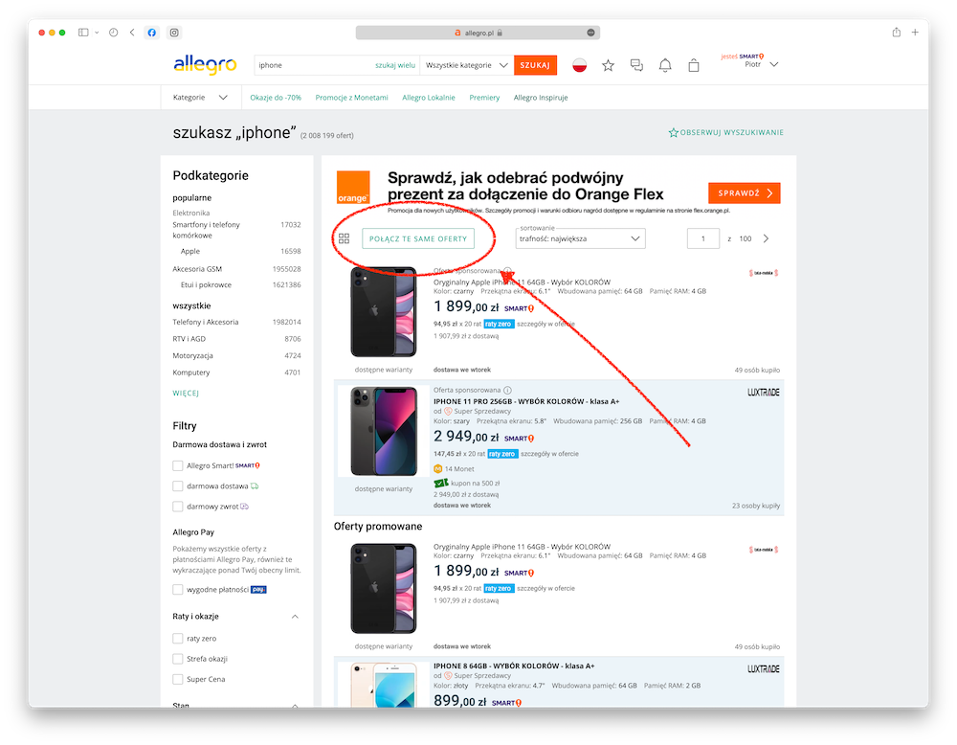Screen dimensions: 957x745
Task: Open Safari sidebar options chevron
Action: tap(97, 33)
